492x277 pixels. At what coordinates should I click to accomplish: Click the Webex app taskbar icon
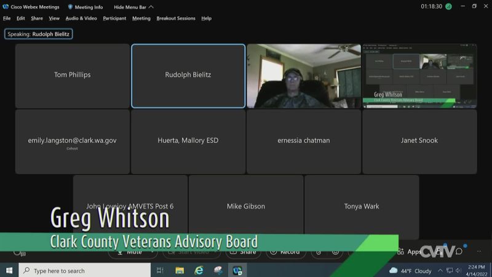pyautogui.click(x=237, y=270)
